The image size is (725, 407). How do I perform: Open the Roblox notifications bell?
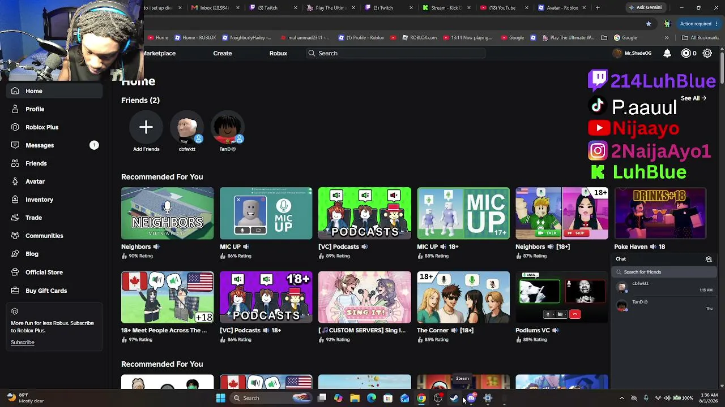[x=667, y=53]
